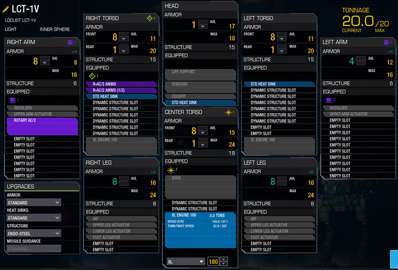Click the Upgrades panel header

[42, 187]
